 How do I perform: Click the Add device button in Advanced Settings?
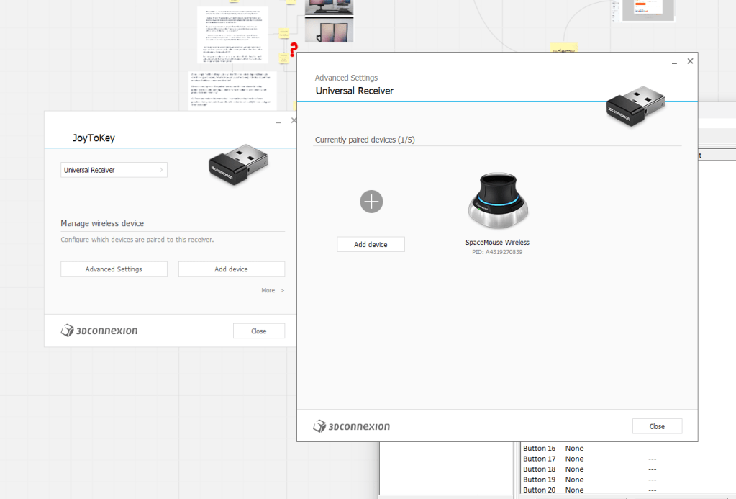[x=371, y=244]
